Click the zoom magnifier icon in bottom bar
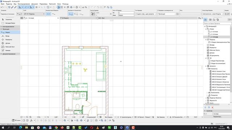 pos(30,117)
